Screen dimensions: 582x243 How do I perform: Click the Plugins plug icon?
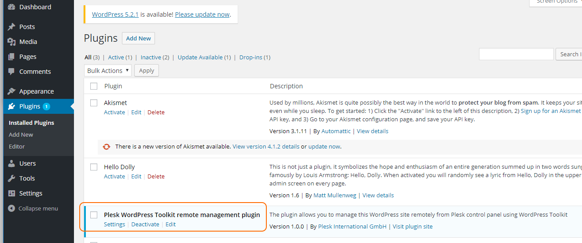[x=11, y=106]
